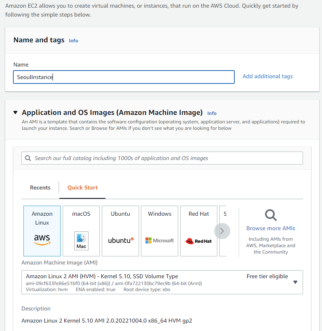Collapse the Application and OS Images section

click(15, 112)
